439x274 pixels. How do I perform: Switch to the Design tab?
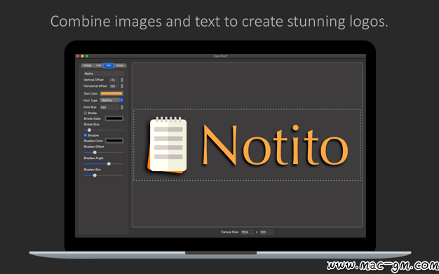87,65
